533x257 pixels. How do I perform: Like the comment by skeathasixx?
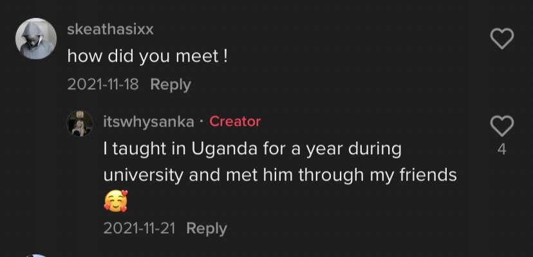(x=501, y=40)
